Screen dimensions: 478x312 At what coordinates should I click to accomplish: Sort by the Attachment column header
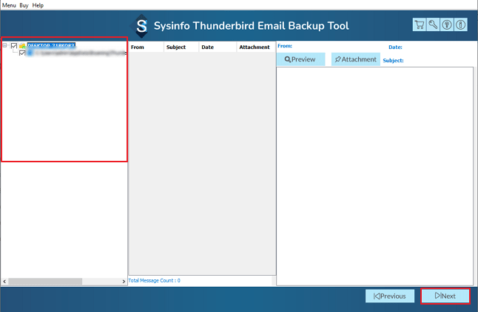[x=256, y=47]
